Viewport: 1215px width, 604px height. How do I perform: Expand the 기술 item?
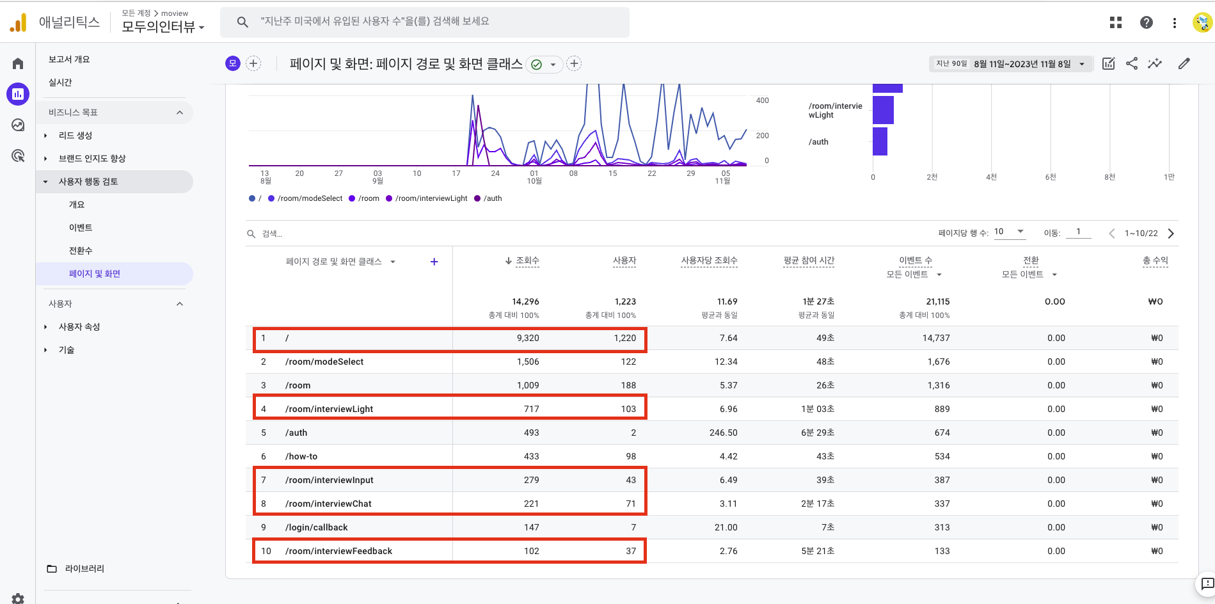45,350
